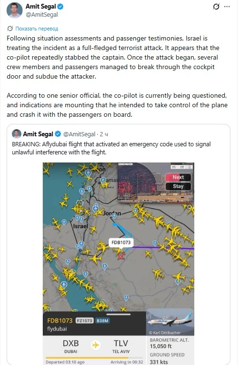Click the B38M aircraft type badge
Image resolution: width=238 pixels, height=365 pixels.
tap(102, 321)
